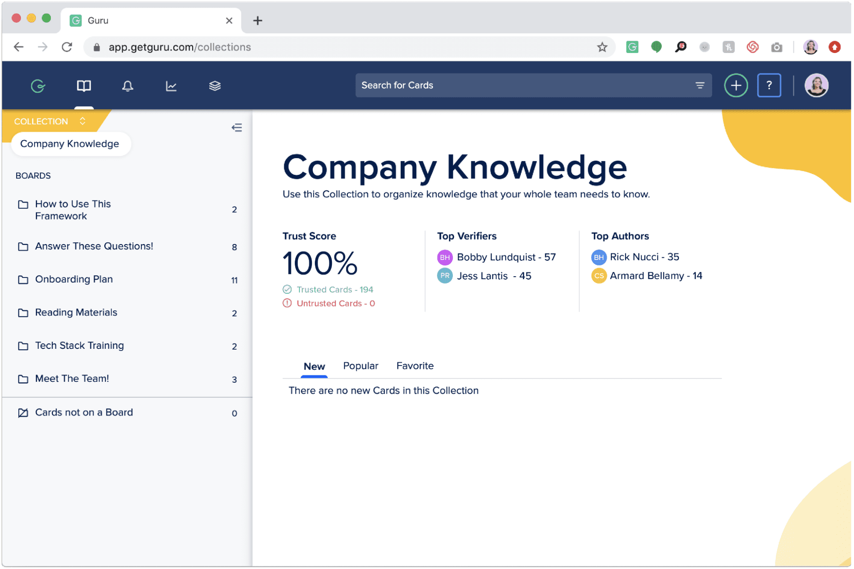Toggle the sidebar collapse button
The height and width of the screenshot is (569, 854).
click(237, 128)
